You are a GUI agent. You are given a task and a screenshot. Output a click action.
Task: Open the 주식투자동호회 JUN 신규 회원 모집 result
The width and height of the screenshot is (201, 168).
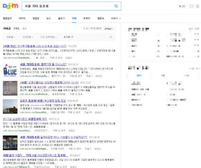click(35, 46)
